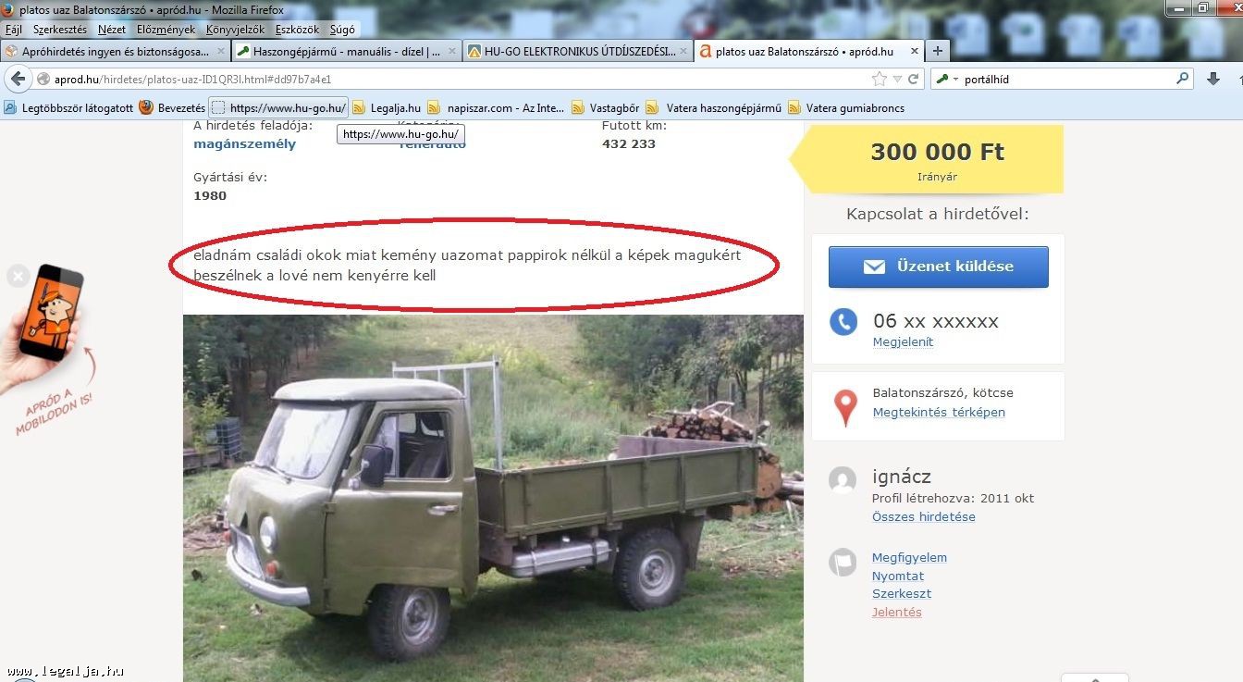The width and height of the screenshot is (1243, 682).
Task: Dismiss the mobile app promo with the X
Action: tap(18, 276)
